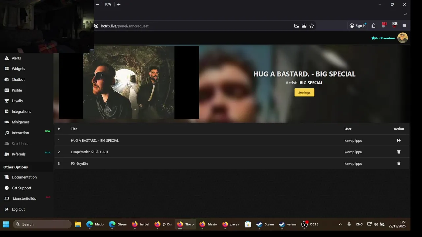This screenshot has width=422, height=237.
Task: Click the taskbar Search box
Action: (x=42, y=224)
